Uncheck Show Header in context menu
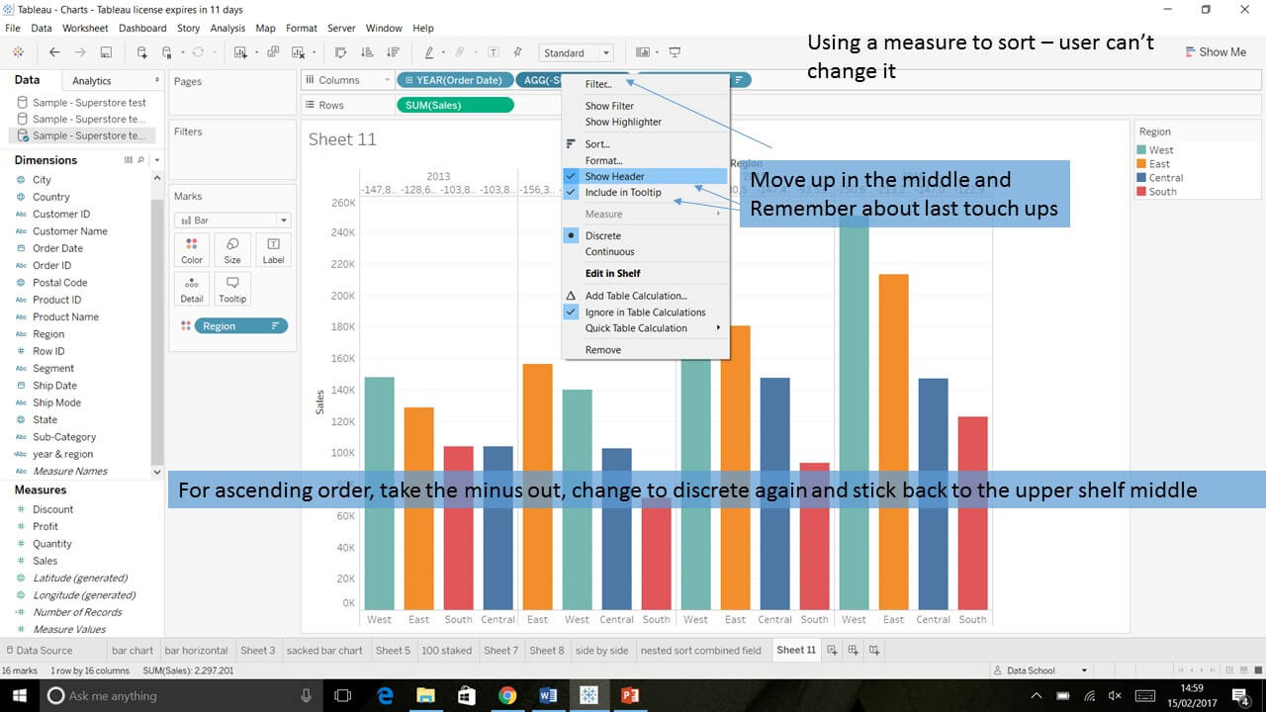The image size is (1266, 712). coord(614,176)
